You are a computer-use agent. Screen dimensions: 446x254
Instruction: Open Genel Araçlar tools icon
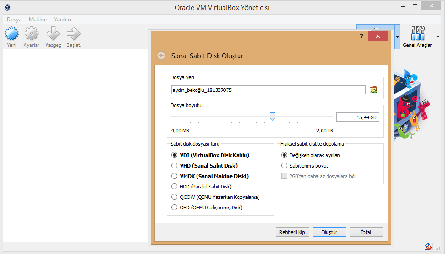pos(418,33)
